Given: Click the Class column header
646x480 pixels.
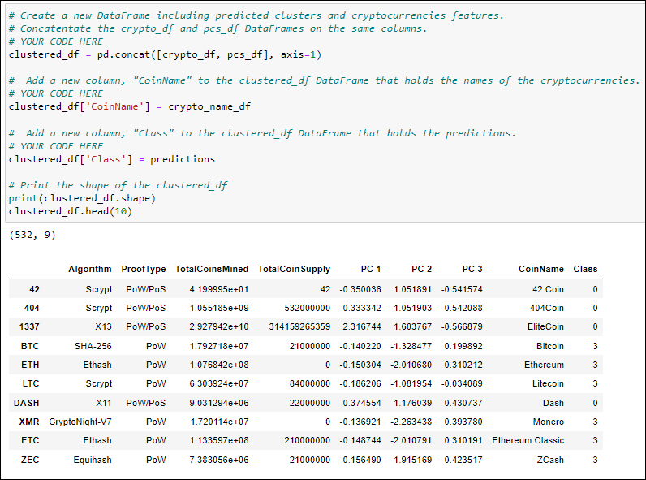Looking at the screenshot, I should (x=585, y=269).
